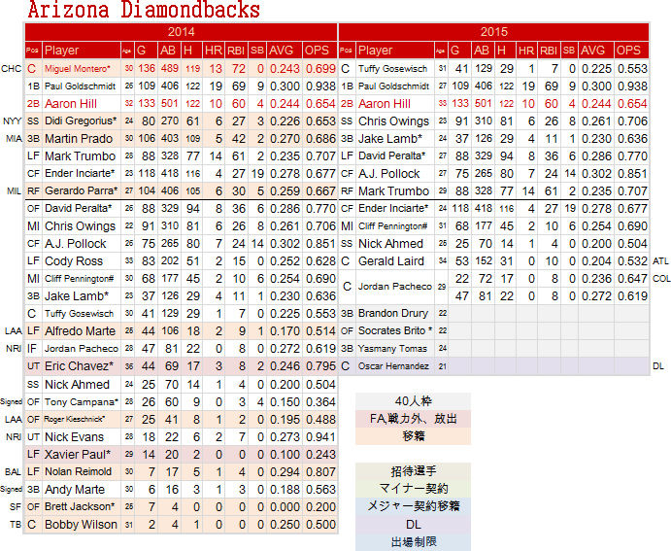Click Mark Trumbo in 2014 table
The image size is (671, 551).
point(80,156)
